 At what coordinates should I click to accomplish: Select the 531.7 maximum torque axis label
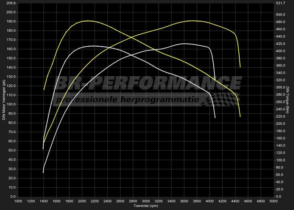[281, 3]
